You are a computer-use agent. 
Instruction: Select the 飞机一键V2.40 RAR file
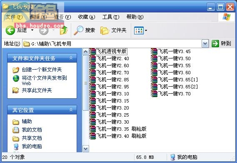point(109,58)
